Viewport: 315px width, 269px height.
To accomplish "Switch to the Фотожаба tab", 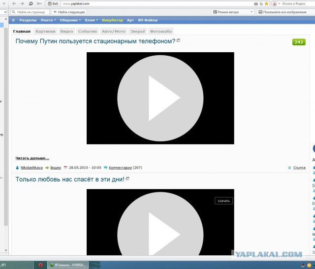I will point(161,31).
